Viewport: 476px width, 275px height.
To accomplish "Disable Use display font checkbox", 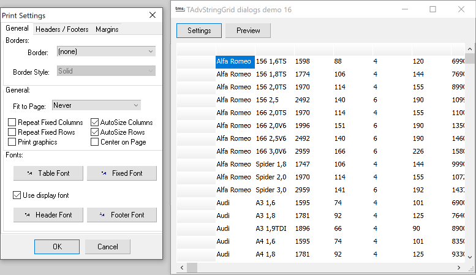I will 17,195.
